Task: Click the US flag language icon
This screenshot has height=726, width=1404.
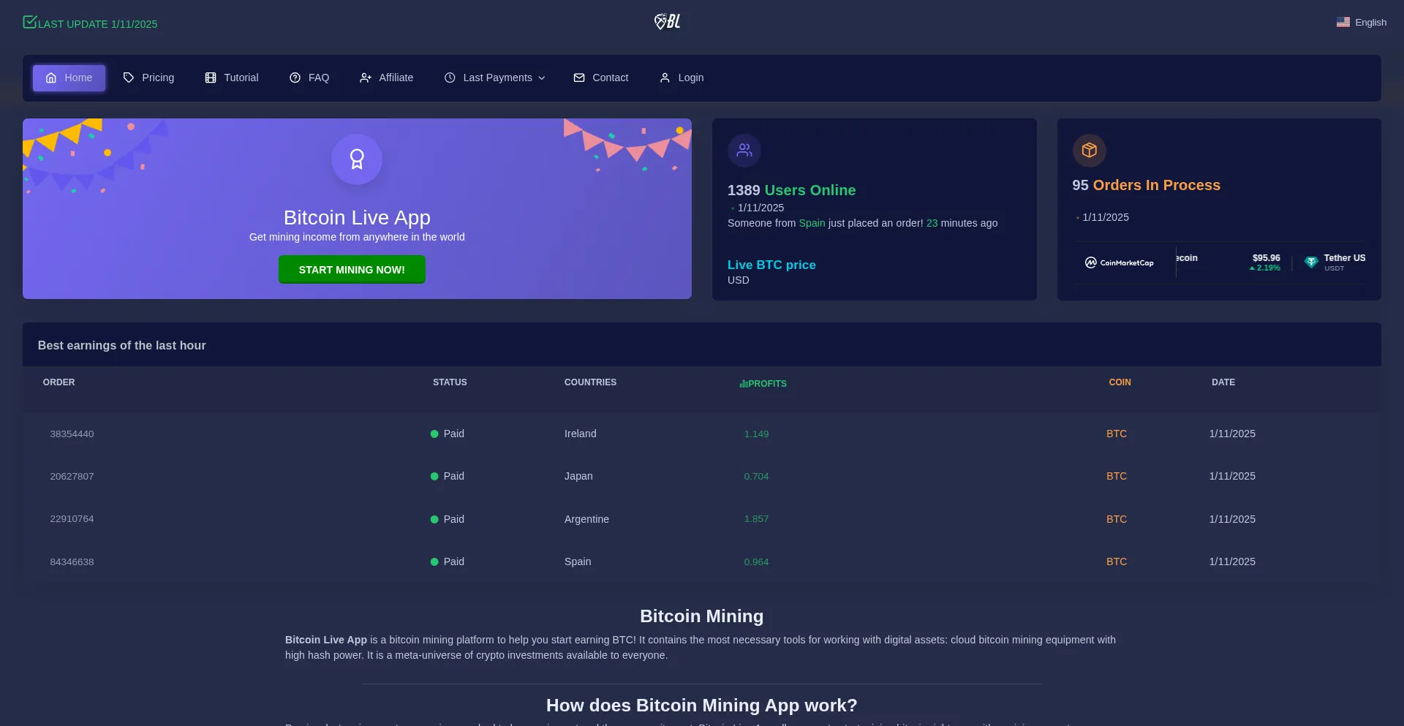Action: coord(1343,22)
